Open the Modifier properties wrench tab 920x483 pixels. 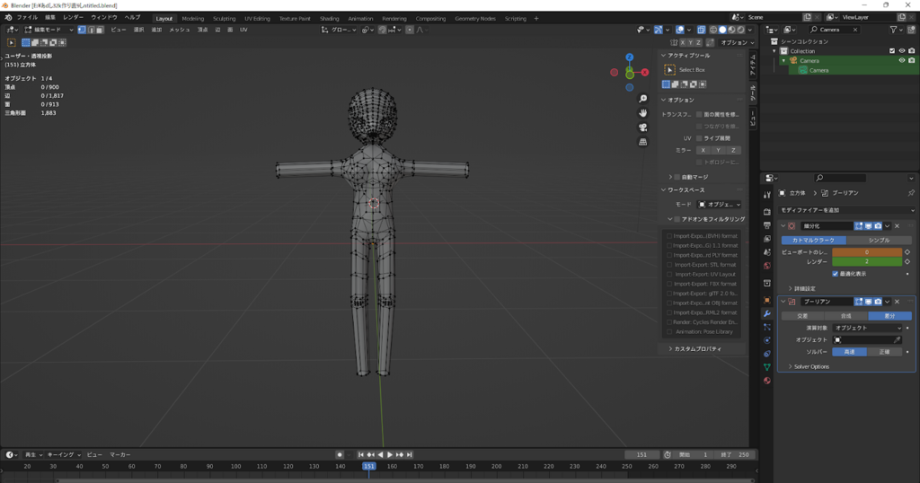[x=766, y=313]
